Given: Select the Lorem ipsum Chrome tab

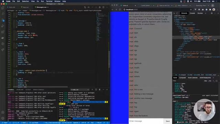Looking at the screenshot, I should tap(145, 6).
